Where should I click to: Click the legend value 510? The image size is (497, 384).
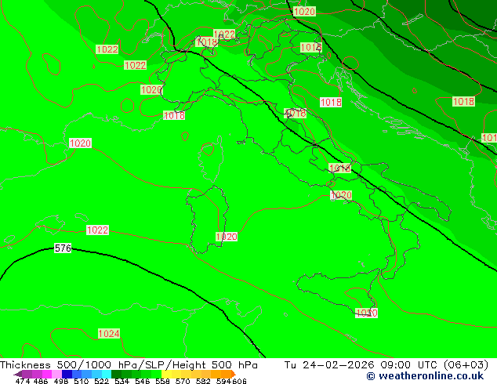82,381
